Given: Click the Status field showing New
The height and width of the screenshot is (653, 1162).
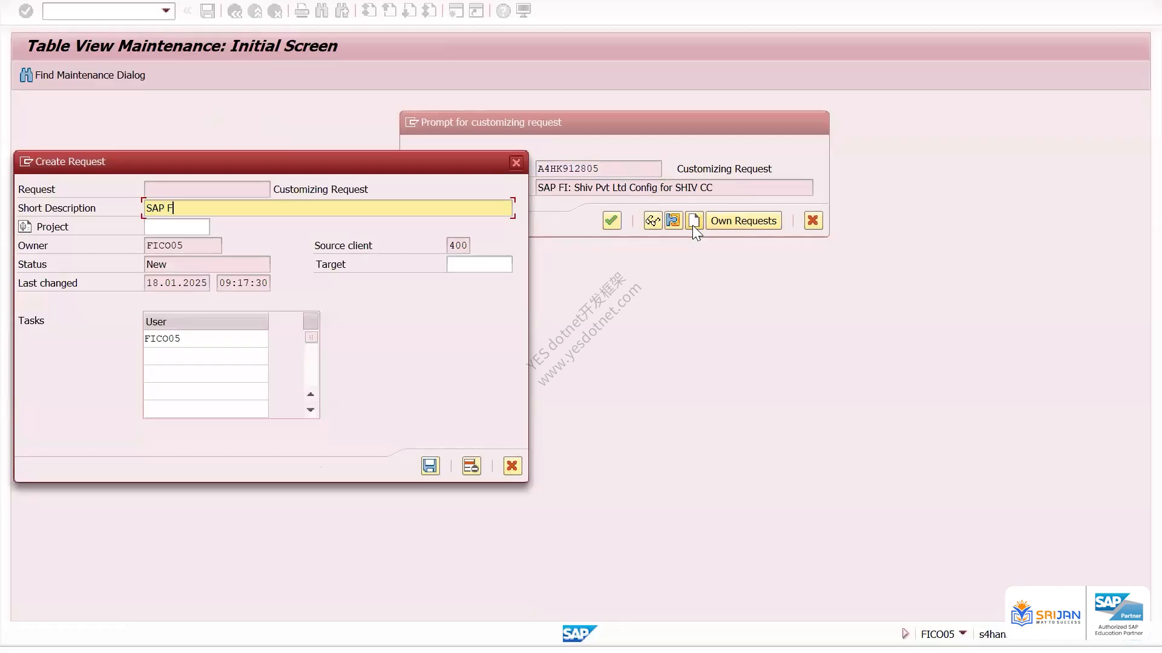Looking at the screenshot, I should tap(207, 264).
